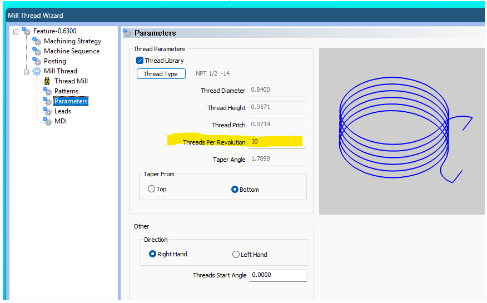Select Taper From Top radio button
Screen dimensions: 487x303
click(x=151, y=189)
